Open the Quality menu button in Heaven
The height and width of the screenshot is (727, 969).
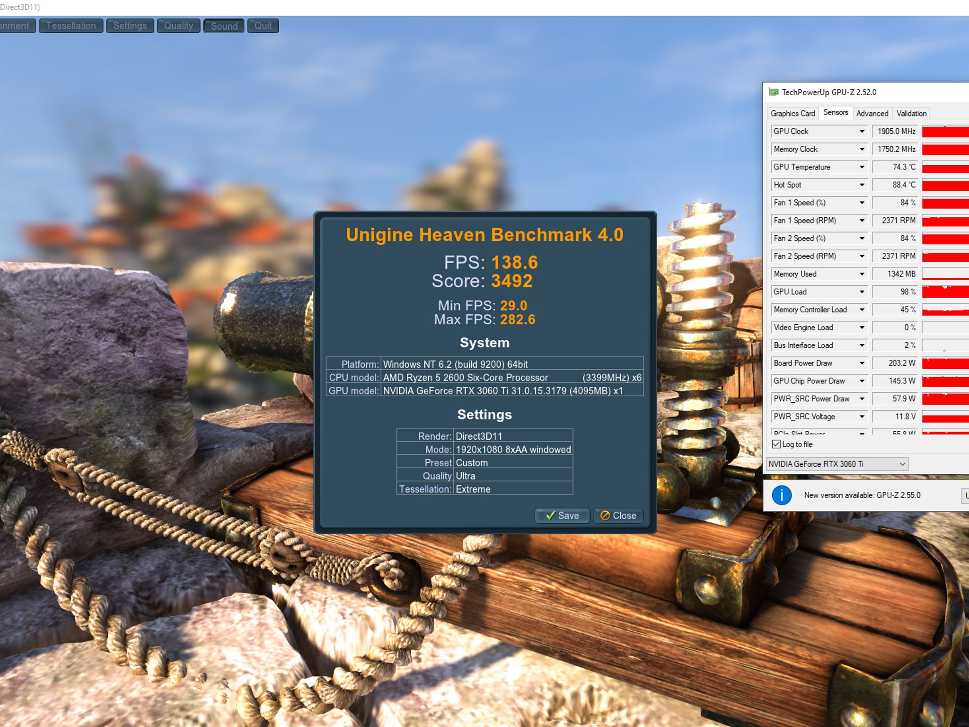178,26
